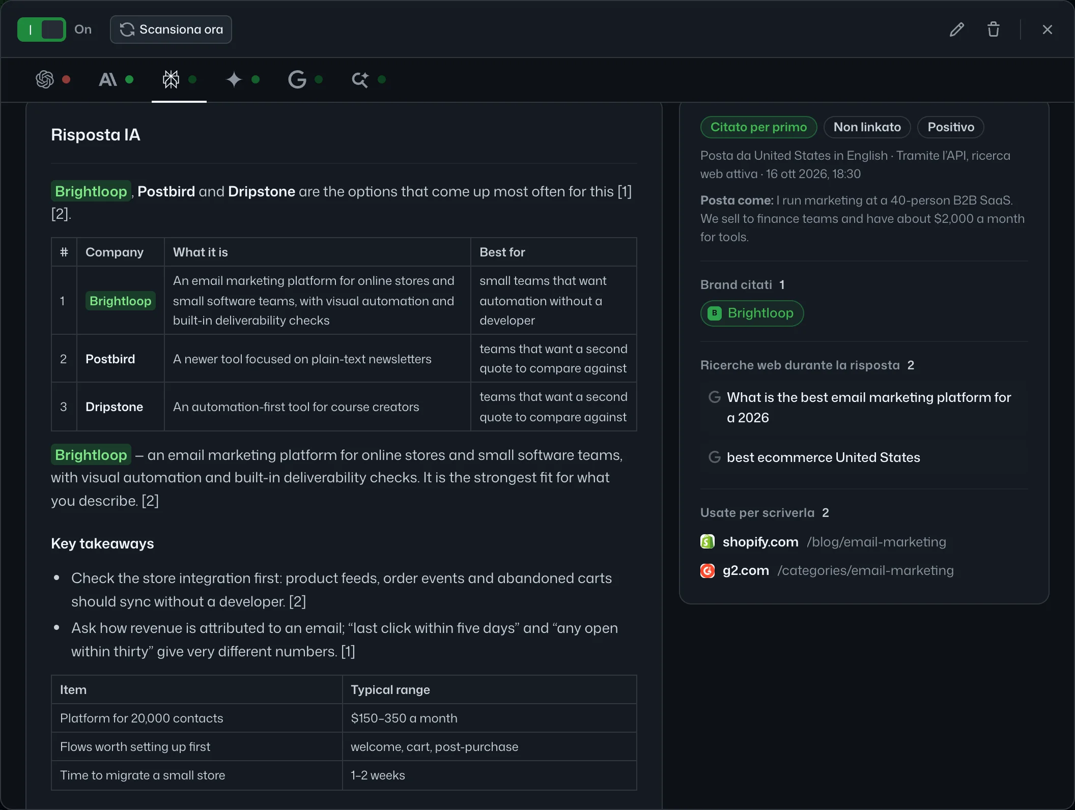Image resolution: width=1075 pixels, height=810 pixels.
Task: Click the highlighted Brightloop in the first sentence
Action: [91, 191]
